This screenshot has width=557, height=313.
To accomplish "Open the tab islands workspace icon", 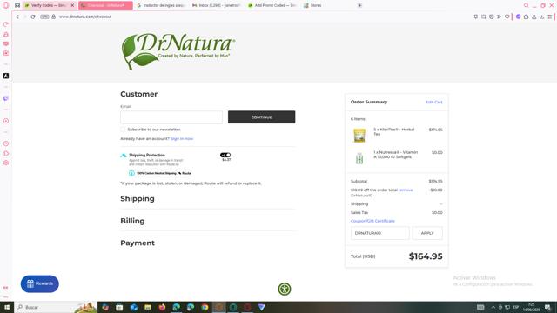I will (17, 5).
